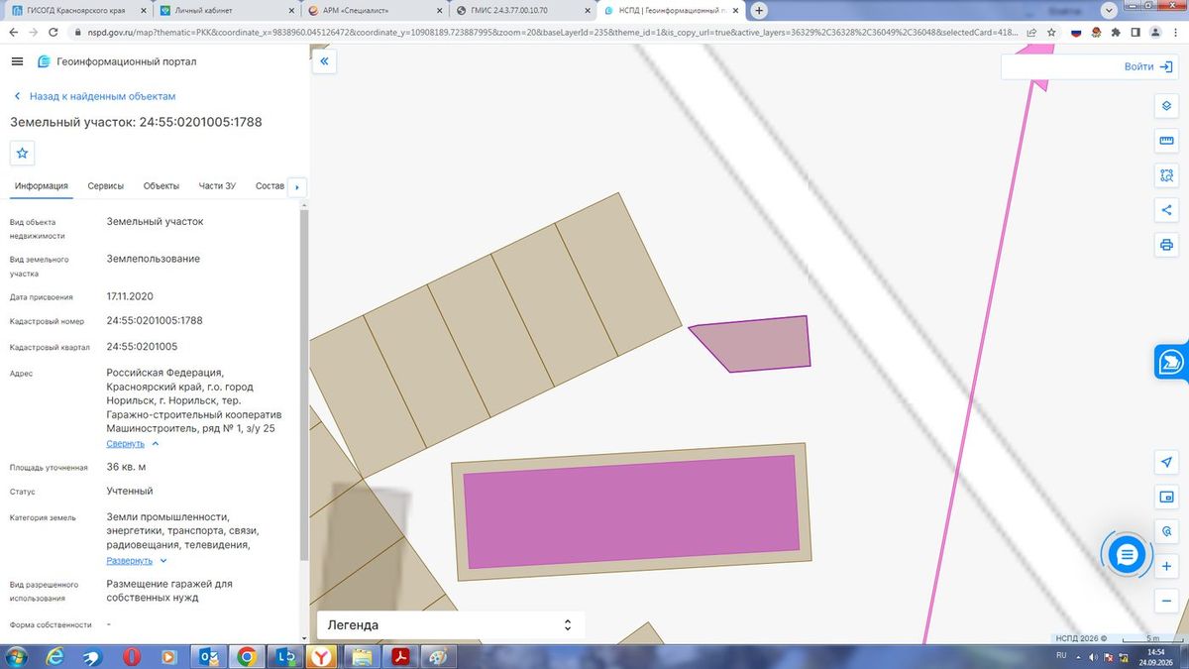Open the browser extensions menu

tap(1118, 32)
